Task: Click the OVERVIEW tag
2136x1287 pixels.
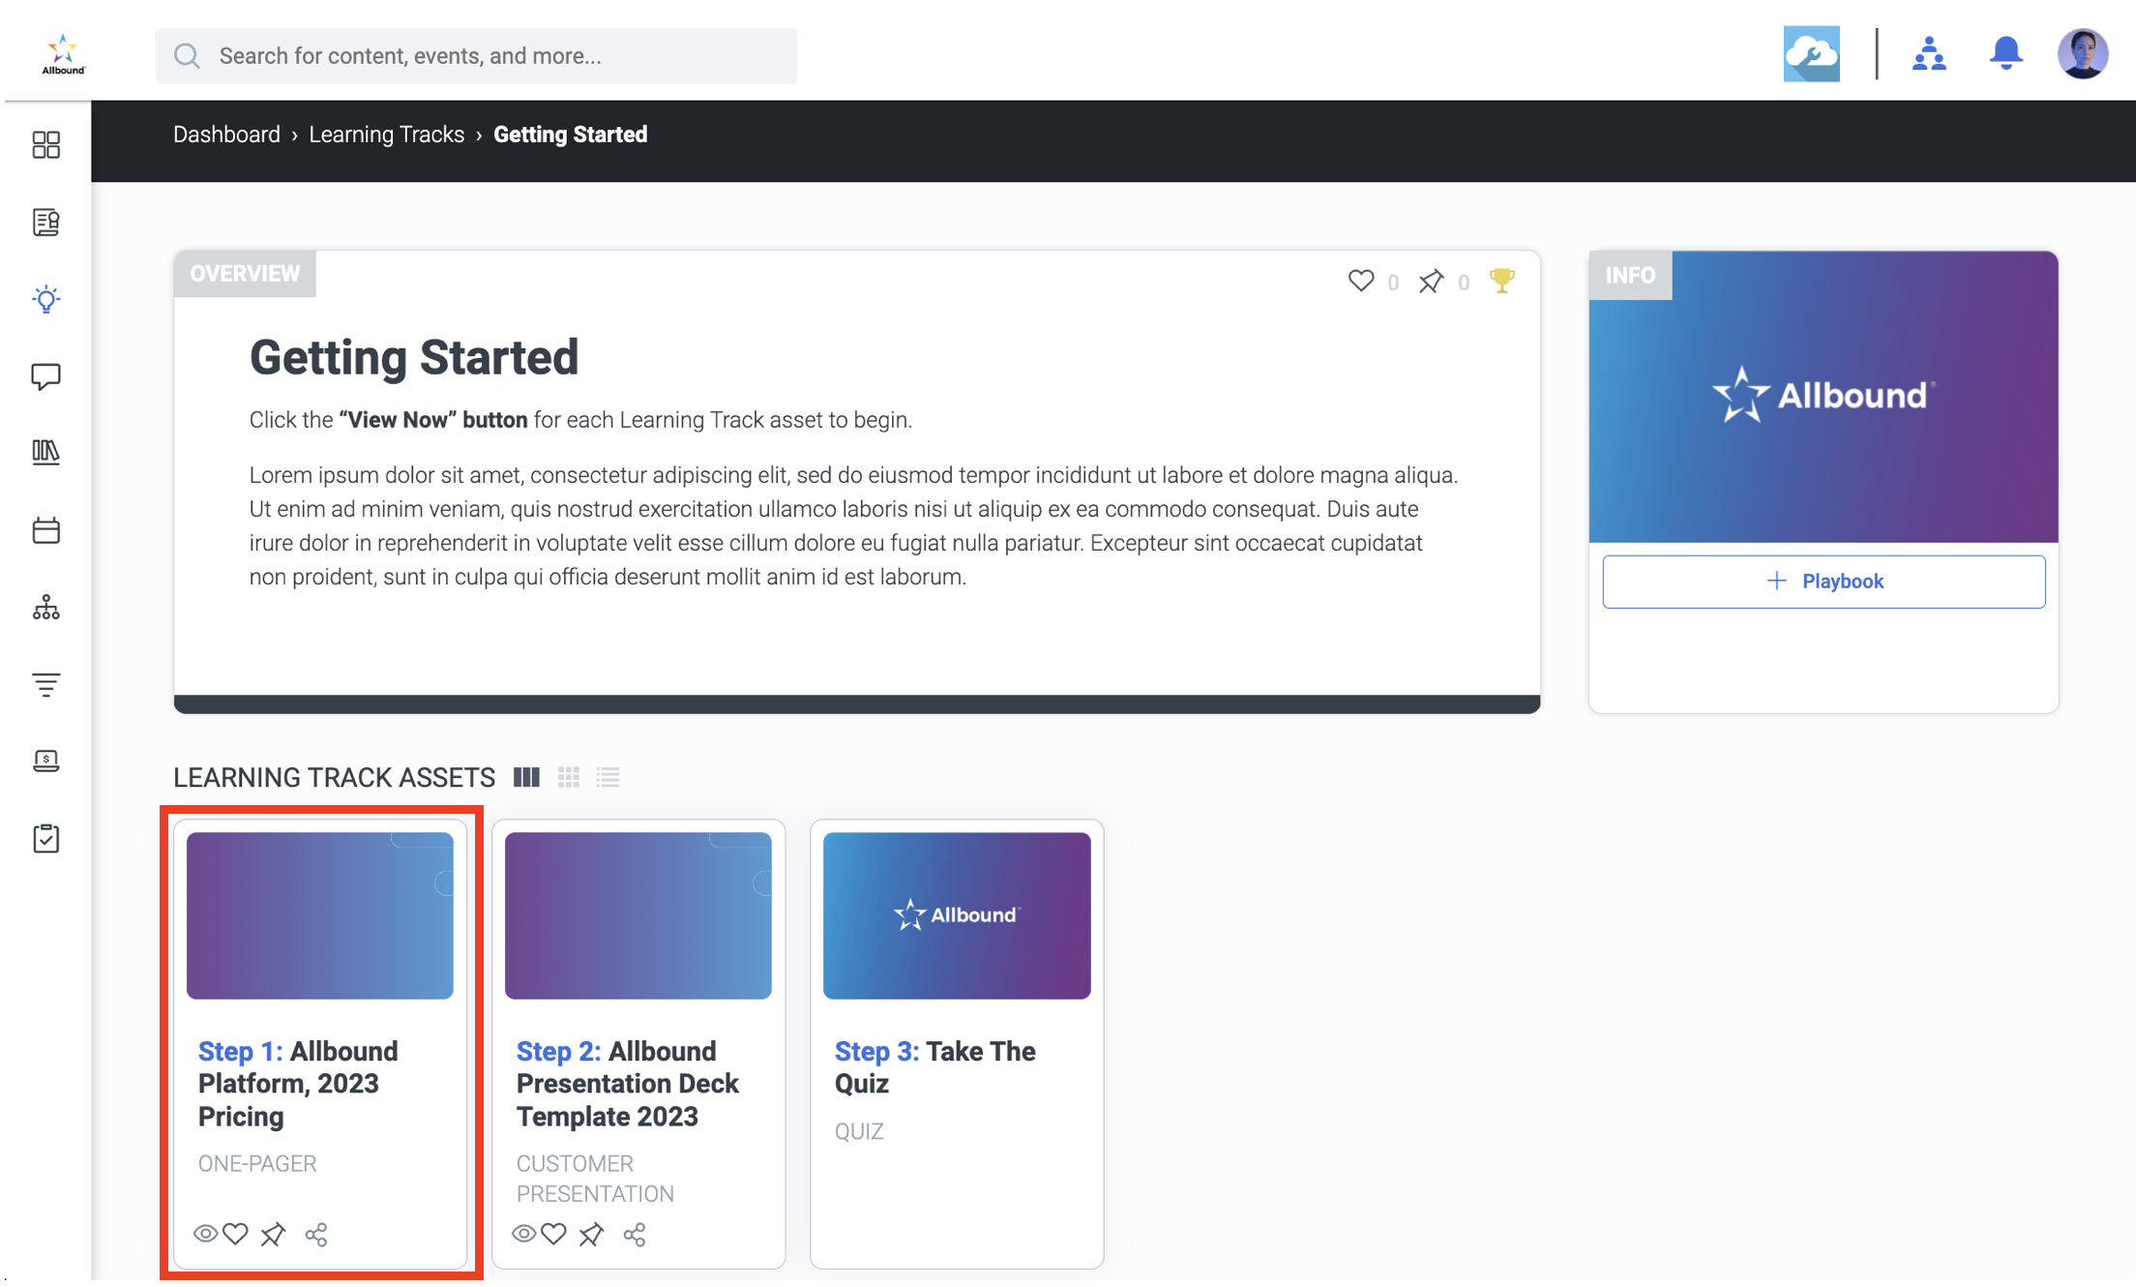Action: pos(245,274)
